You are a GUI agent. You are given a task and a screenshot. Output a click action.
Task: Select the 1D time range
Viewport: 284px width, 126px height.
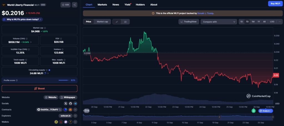[241, 22]
